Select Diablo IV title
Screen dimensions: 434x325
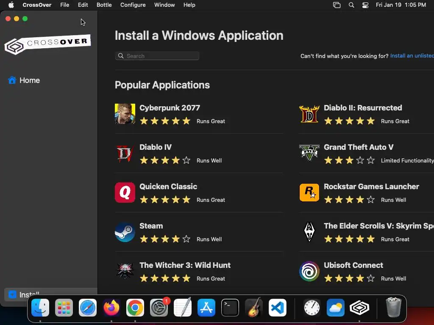point(156,147)
